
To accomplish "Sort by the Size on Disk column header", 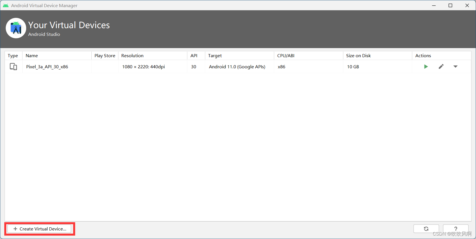I will 377,55.
